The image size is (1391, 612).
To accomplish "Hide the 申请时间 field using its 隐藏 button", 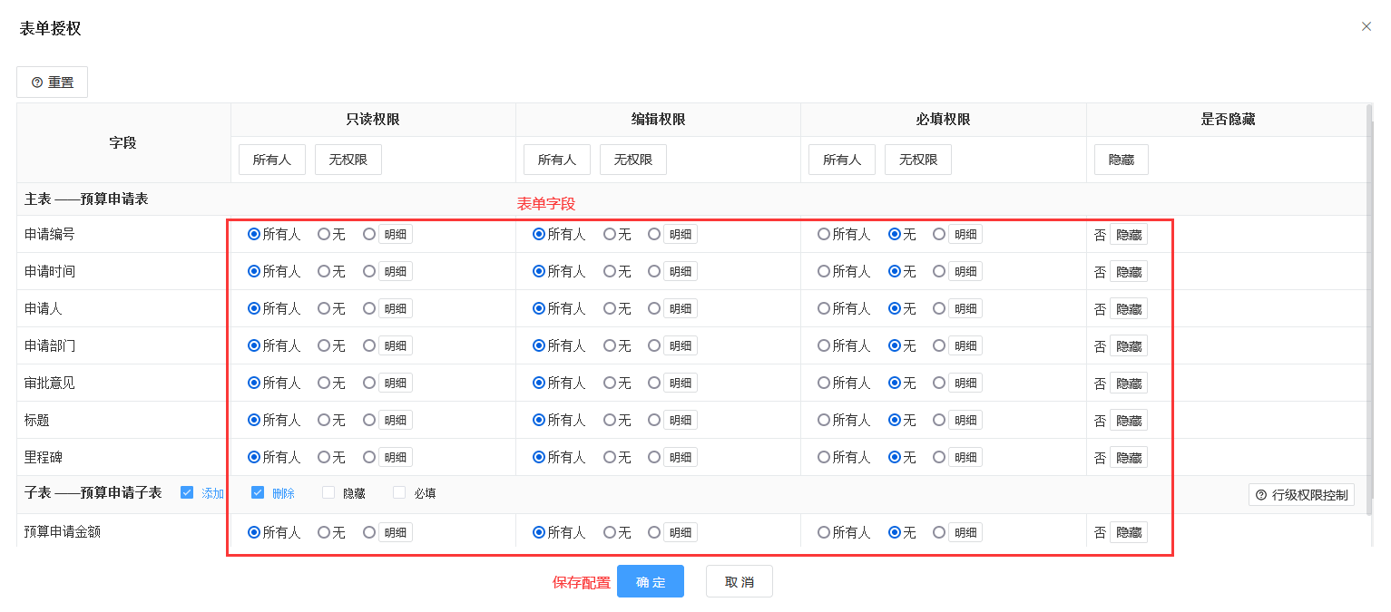I will coord(1128,271).
